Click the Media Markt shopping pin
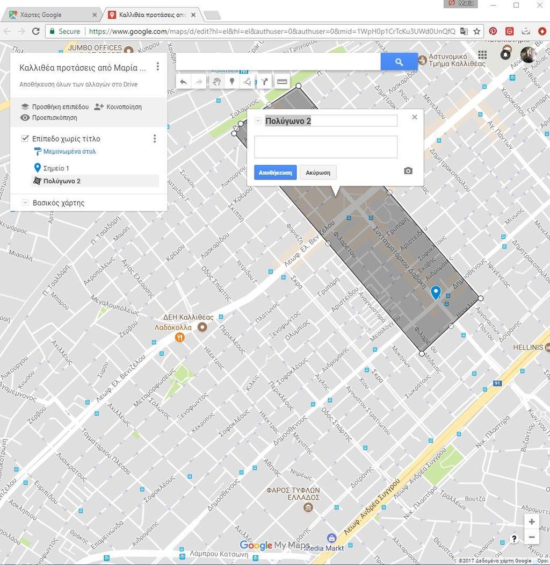 pos(332,538)
